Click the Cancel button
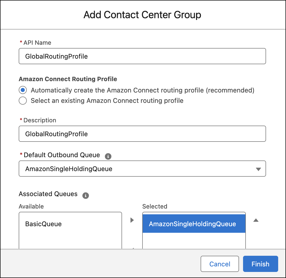Screen dimensions: 286x278 [220, 264]
